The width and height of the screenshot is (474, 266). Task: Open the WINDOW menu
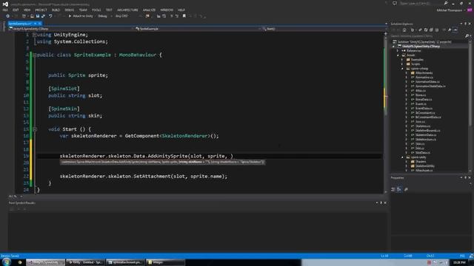tap(167, 10)
